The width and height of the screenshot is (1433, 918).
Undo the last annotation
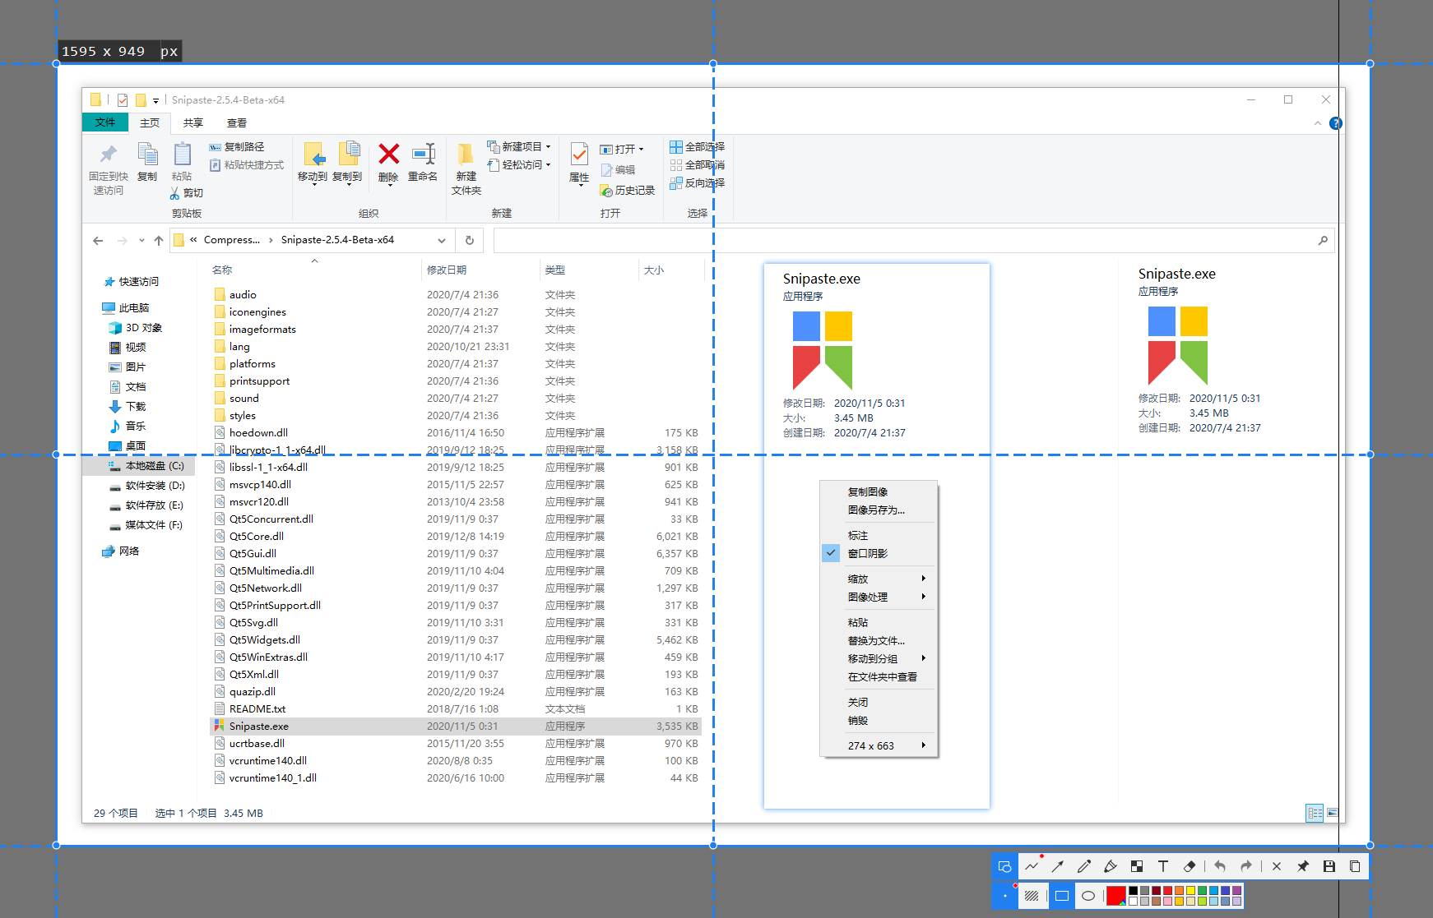(1220, 866)
